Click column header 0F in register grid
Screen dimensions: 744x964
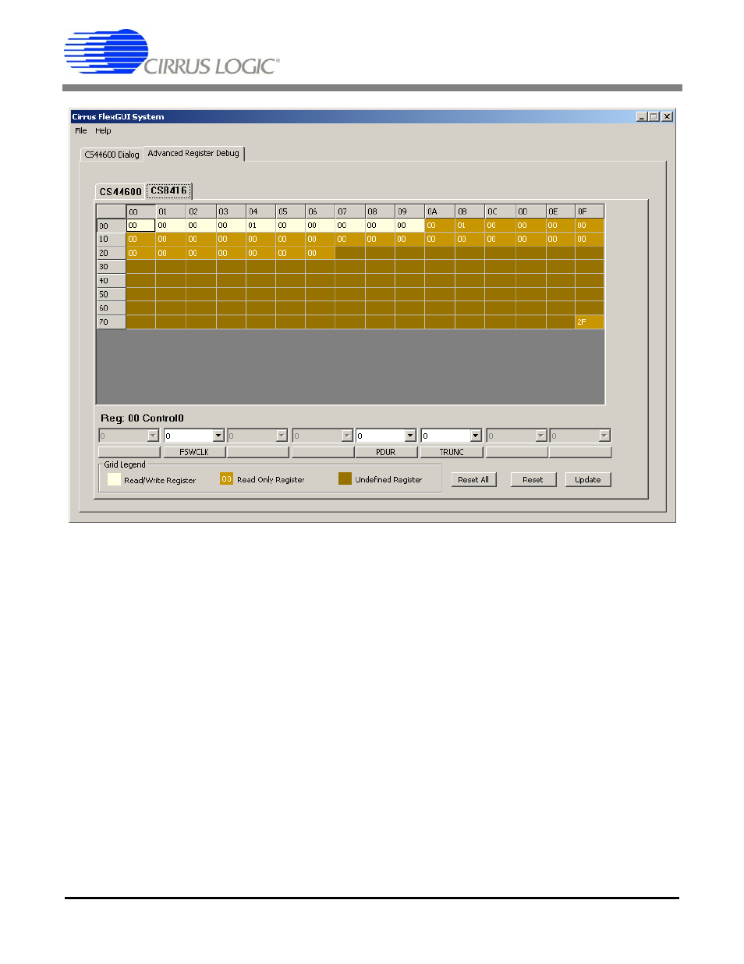(x=590, y=212)
